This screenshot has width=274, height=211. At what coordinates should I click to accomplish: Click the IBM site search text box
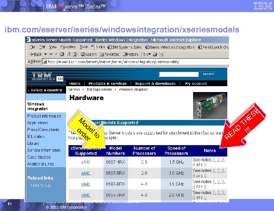pos(179,74)
